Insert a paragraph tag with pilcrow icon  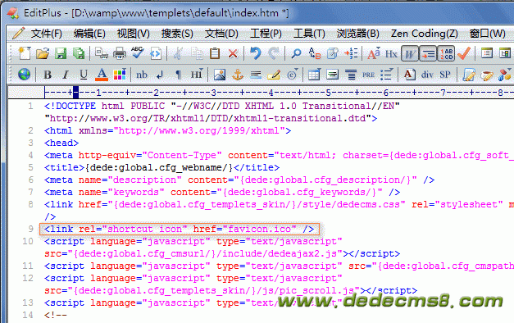[178, 75]
